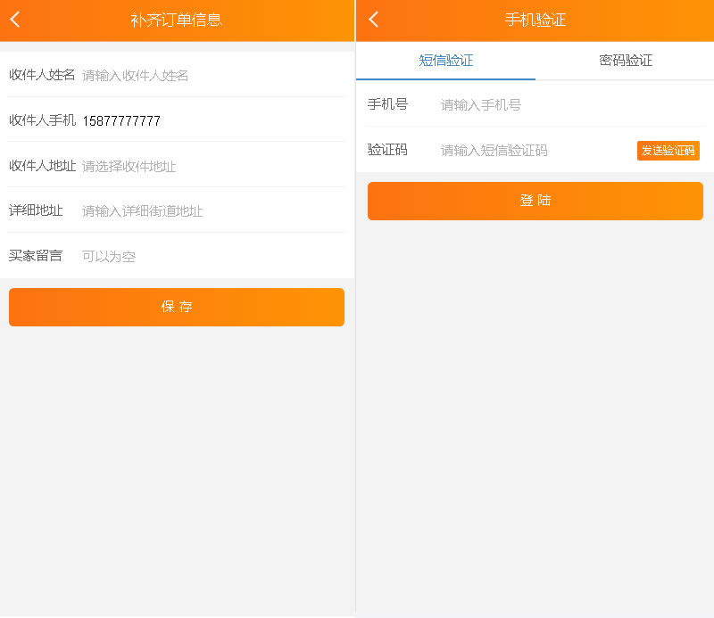Click the 手机号 label text
This screenshot has width=714, height=618.
(x=387, y=104)
